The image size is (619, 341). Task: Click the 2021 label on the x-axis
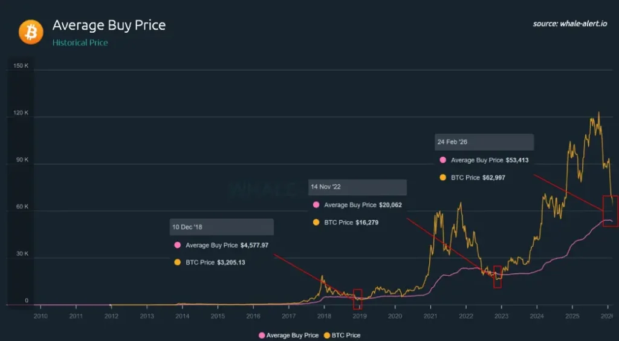(430, 316)
